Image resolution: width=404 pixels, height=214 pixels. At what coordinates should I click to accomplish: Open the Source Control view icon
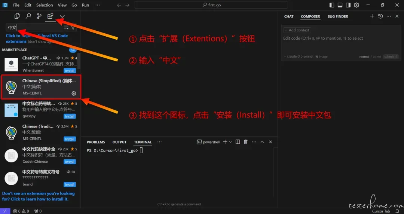click(x=39, y=16)
